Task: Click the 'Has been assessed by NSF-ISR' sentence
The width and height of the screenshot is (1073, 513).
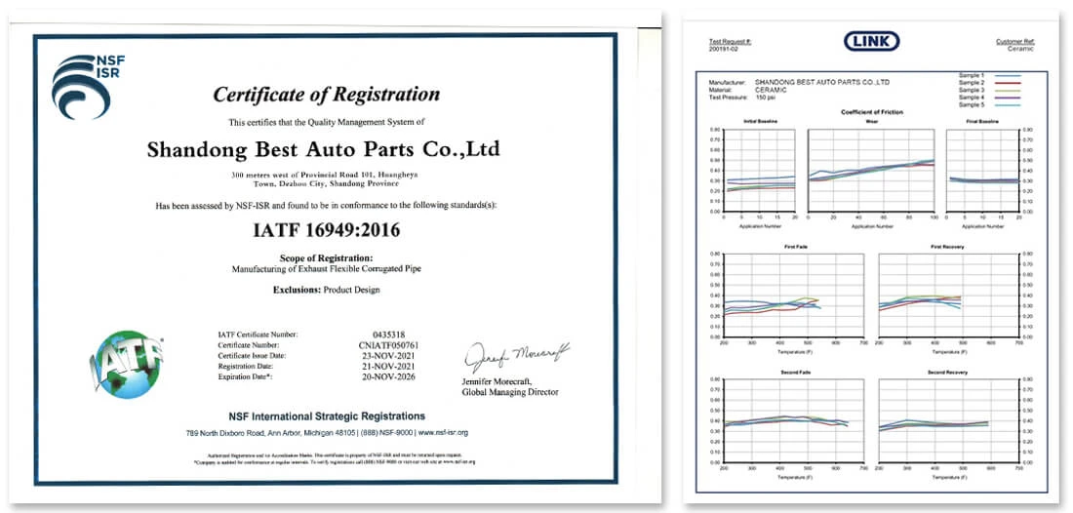Action: coord(327,205)
